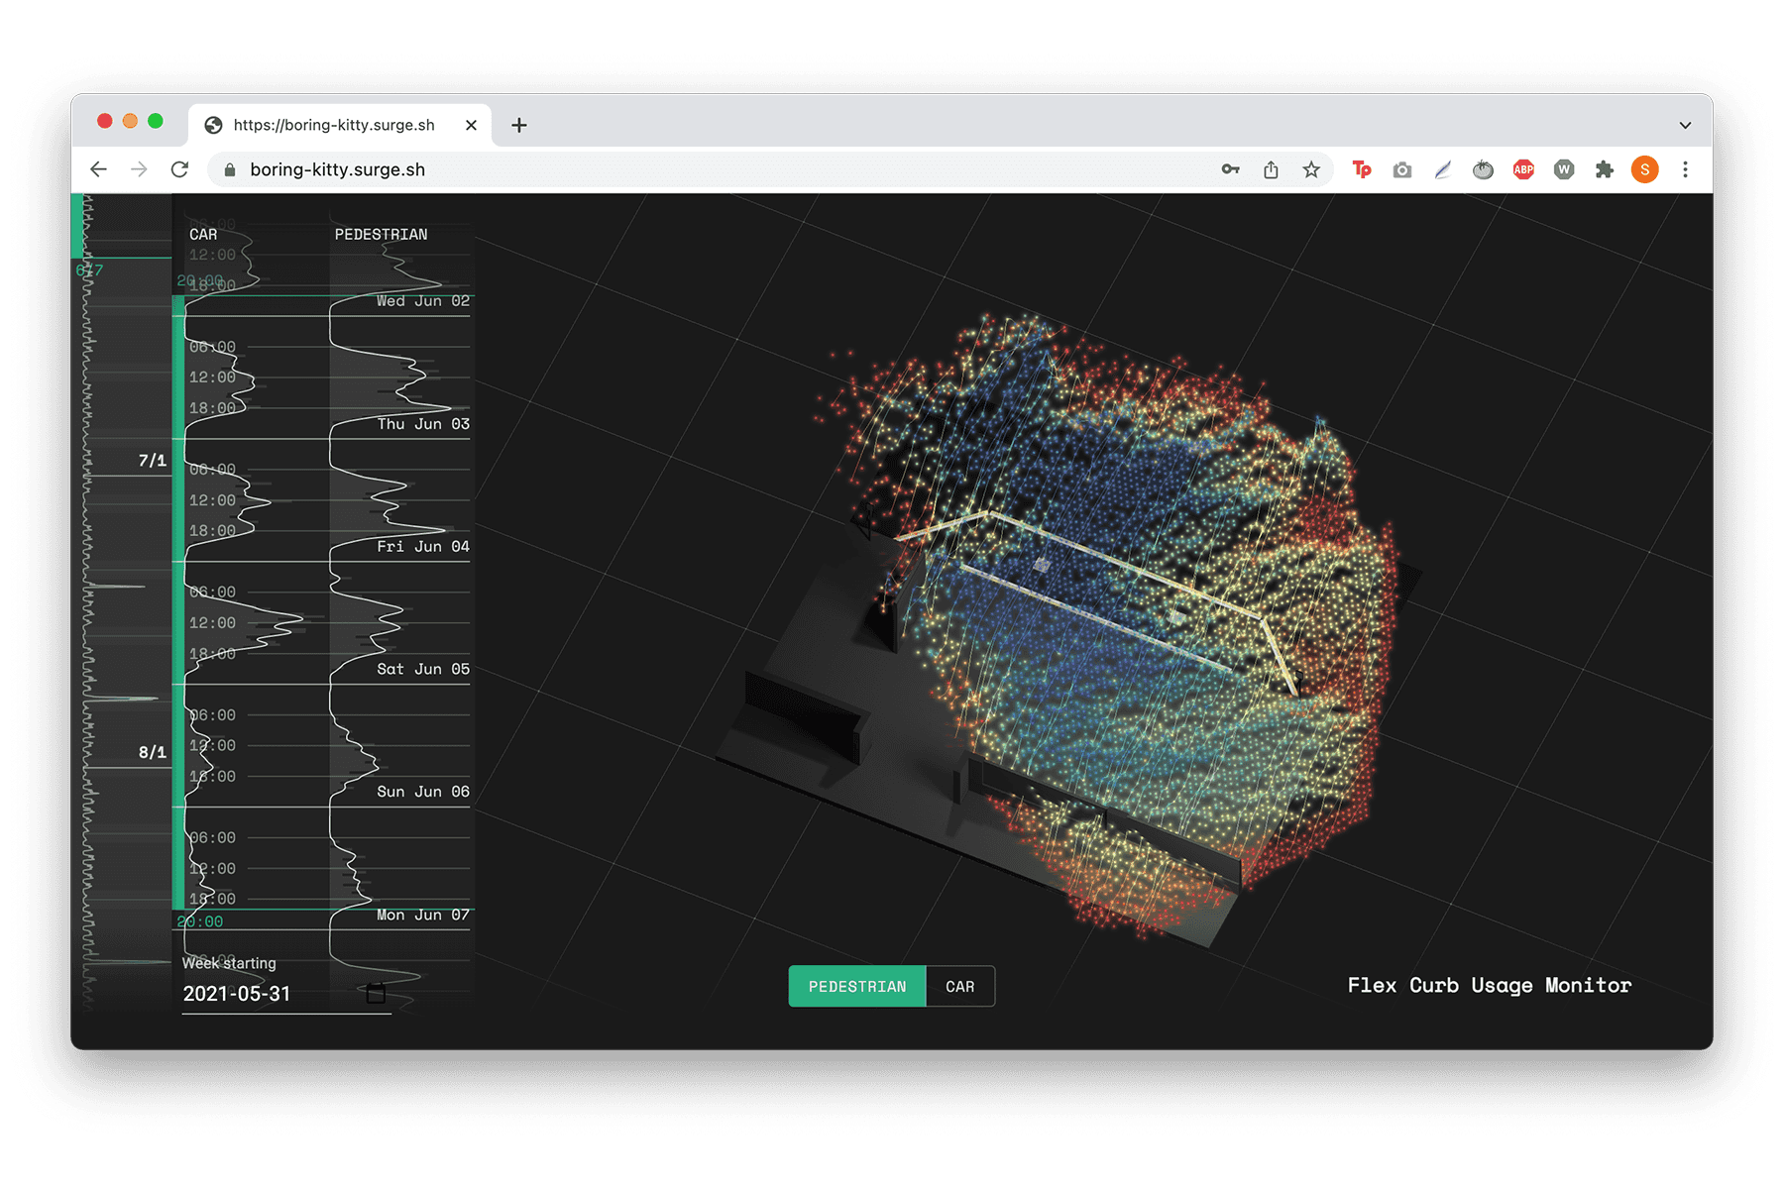
Task: Click the password key icon
Action: tap(1230, 169)
